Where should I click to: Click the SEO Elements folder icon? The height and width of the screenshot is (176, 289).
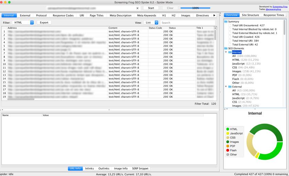(226, 49)
